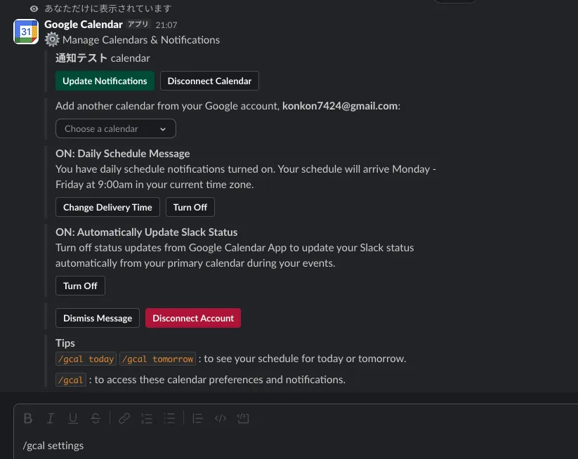Screen dimensions: 578x459
Task: Start a bulleted list in composer
Action: [169, 418]
